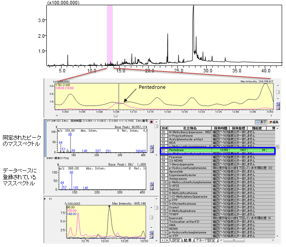Zoom in on the TIC chromatogram panel
286x247 pixels.
click(278, 104)
